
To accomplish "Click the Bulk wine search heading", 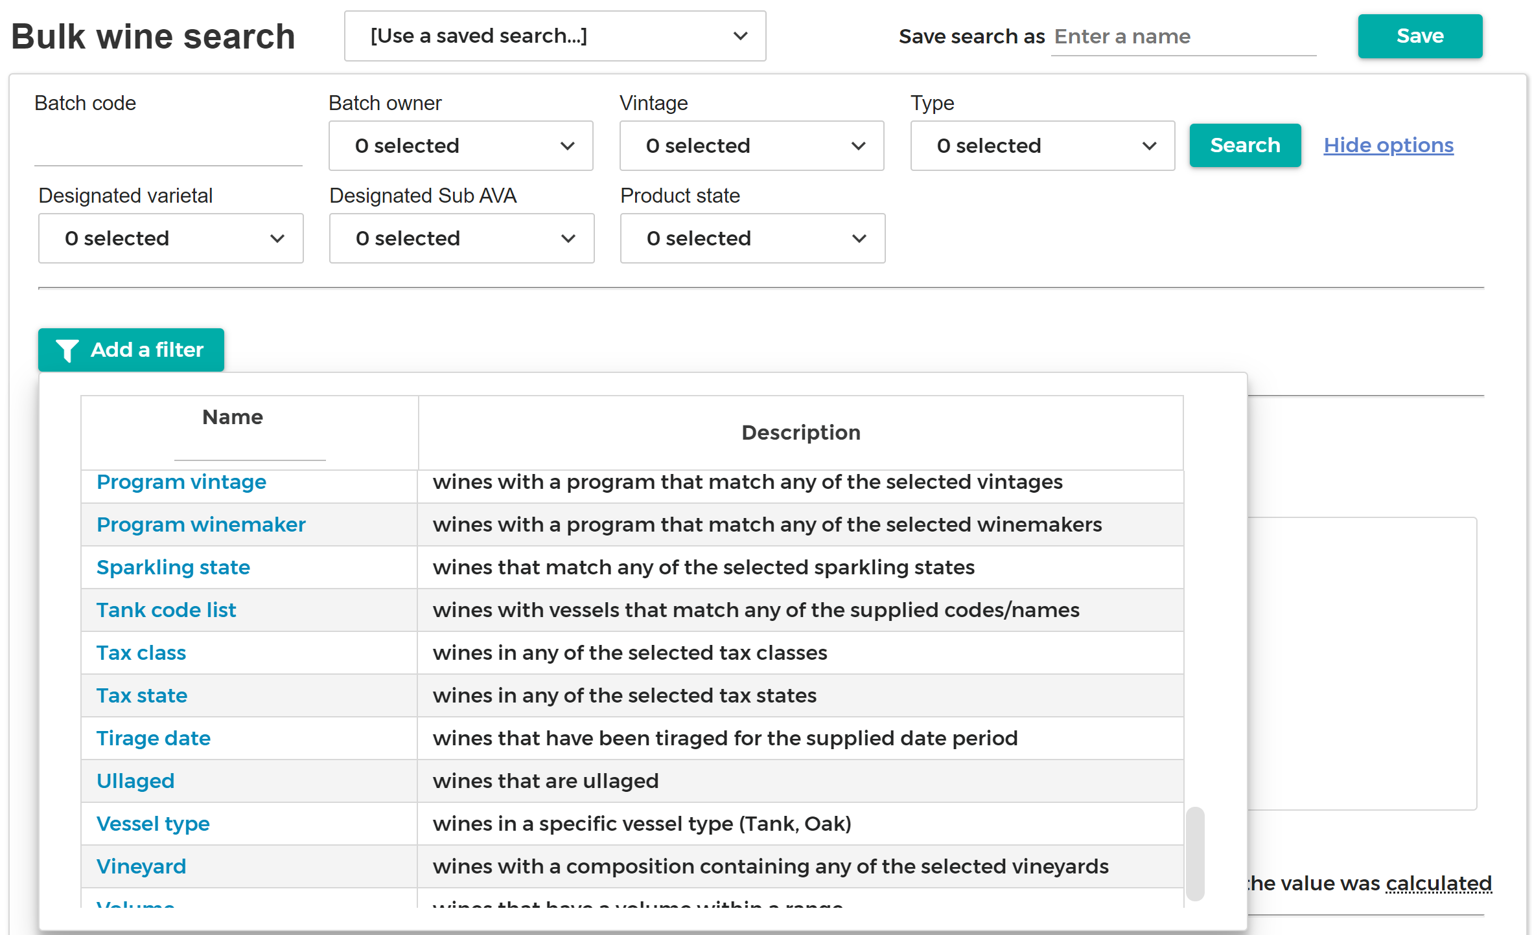I will coord(153,36).
